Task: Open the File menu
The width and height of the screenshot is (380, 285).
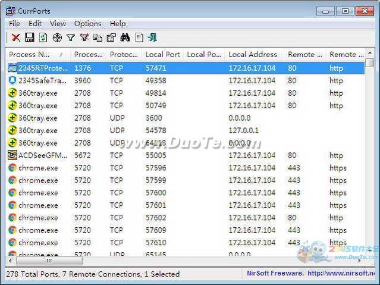Action: point(14,24)
